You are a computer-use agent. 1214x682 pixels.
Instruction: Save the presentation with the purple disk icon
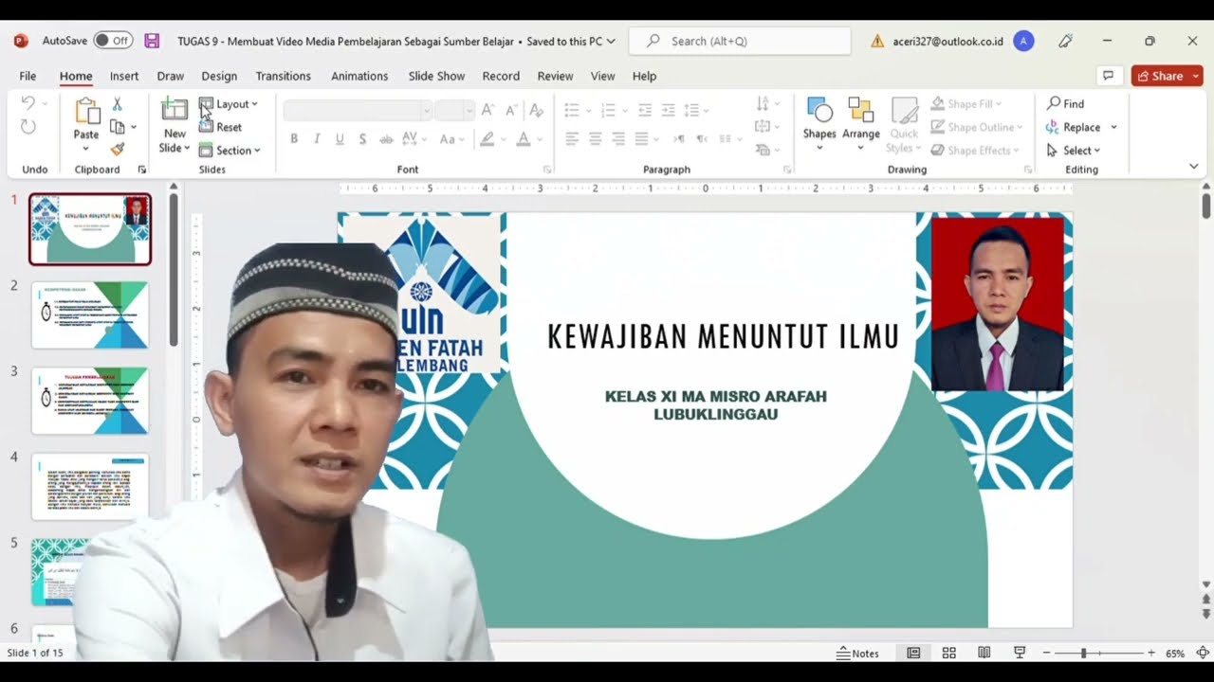click(152, 41)
